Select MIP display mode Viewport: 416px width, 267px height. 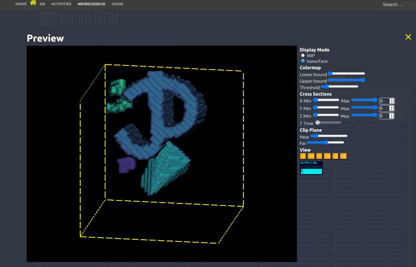click(x=303, y=55)
